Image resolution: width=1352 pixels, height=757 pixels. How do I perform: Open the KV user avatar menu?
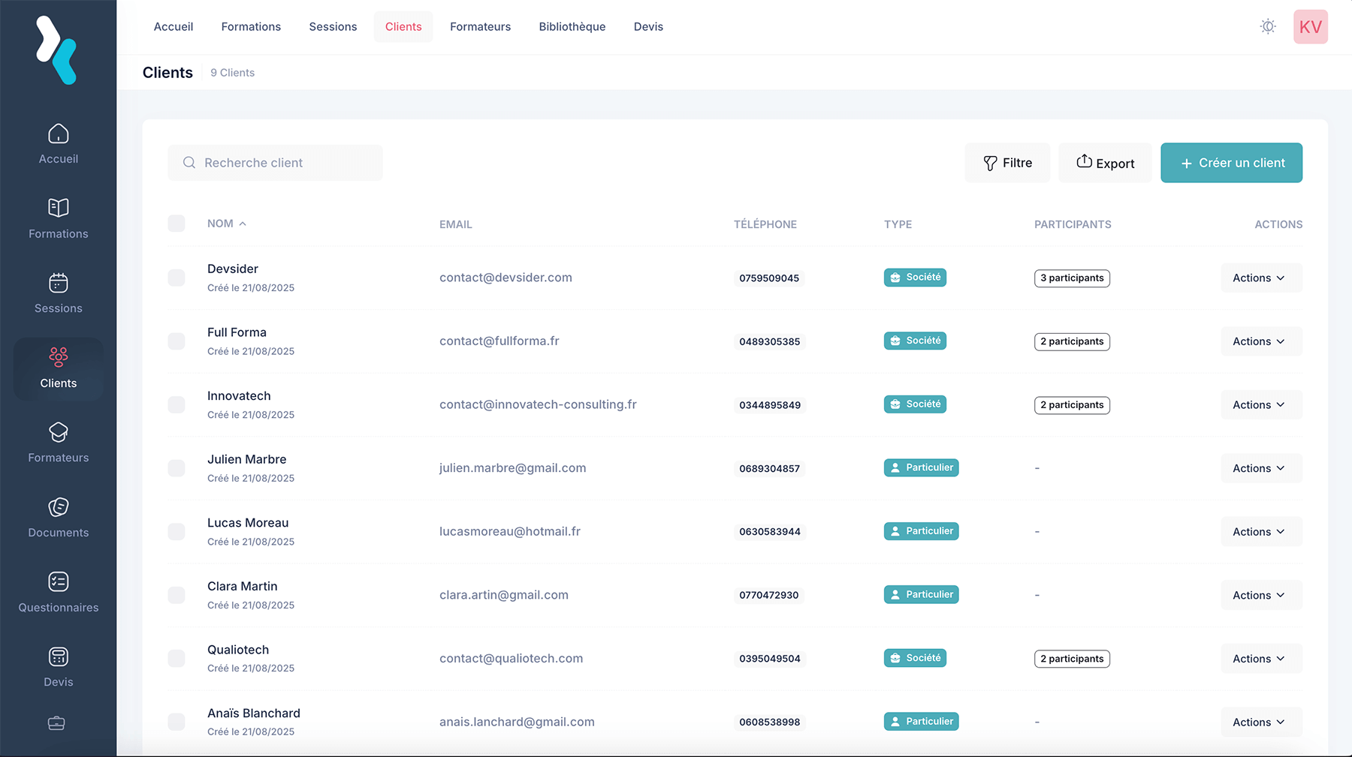tap(1310, 27)
